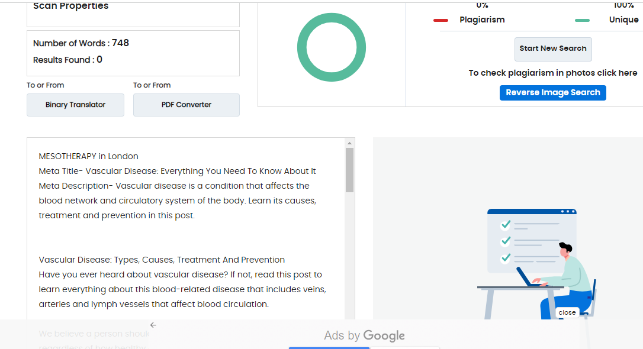This screenshot has width=643, height=349.
Task: Click 'To check plagiarism in photos' text
Action: pos(553,73)
